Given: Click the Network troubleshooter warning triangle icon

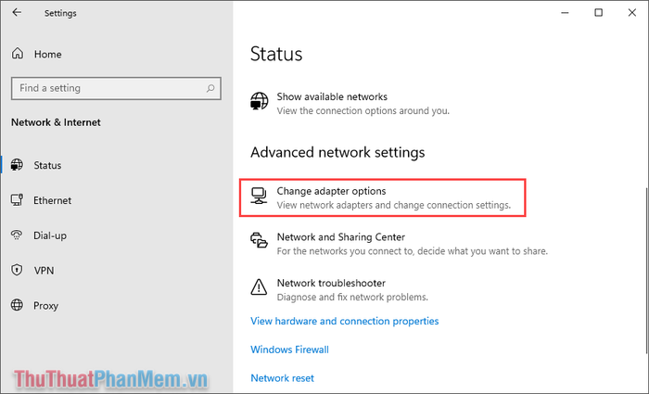Looking at the screenshot, I should (259, 286).
